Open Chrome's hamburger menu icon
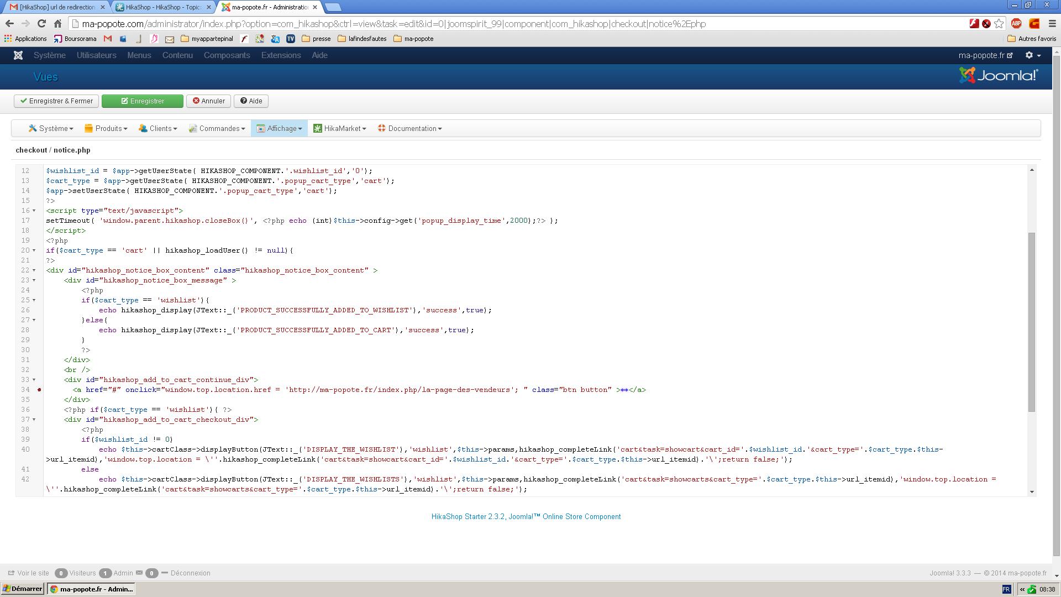Viewport: 1061px width, 597px height. (1052, 24)
